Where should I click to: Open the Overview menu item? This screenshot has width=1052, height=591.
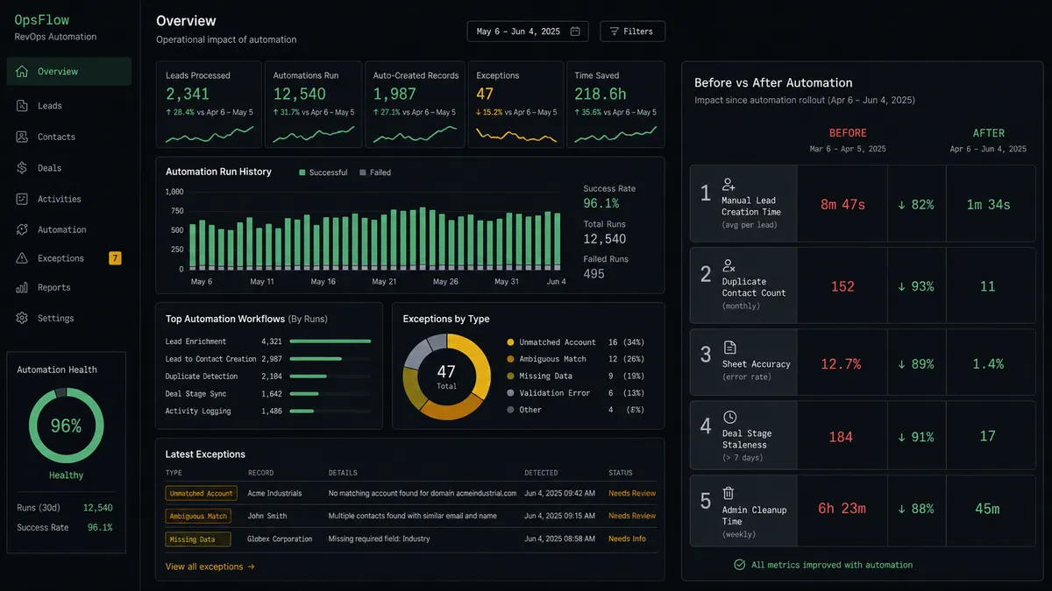pyautogui.click(x=69, y=72)
